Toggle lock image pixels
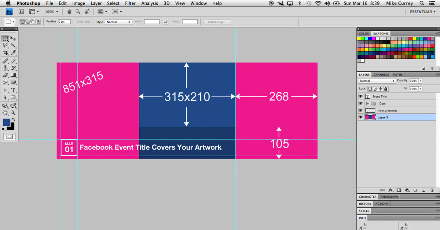440x230 pixels. [x=375, y=89]
